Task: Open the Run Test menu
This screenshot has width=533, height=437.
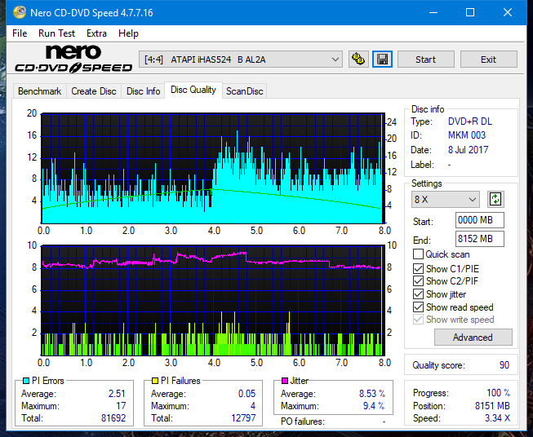Action: pyautogui.click(x=56, y=33)
